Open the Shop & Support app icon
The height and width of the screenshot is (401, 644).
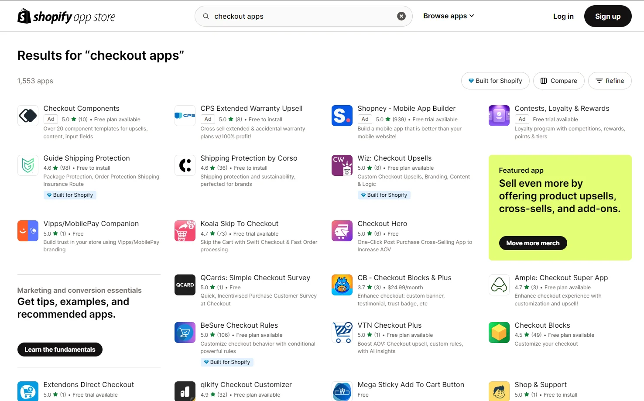(499, 391)
